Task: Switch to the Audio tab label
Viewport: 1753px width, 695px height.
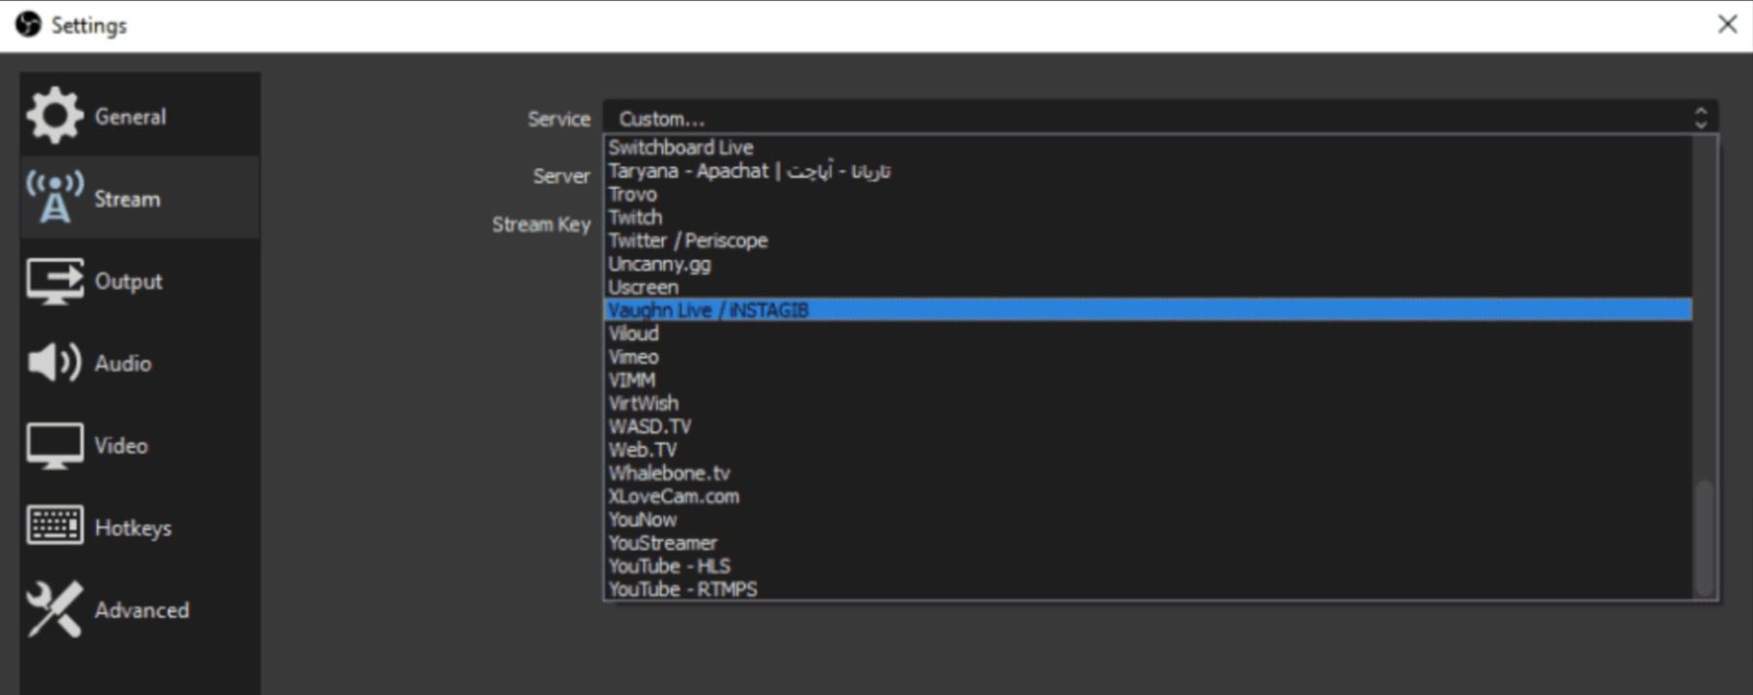Action: coord(123,363)
